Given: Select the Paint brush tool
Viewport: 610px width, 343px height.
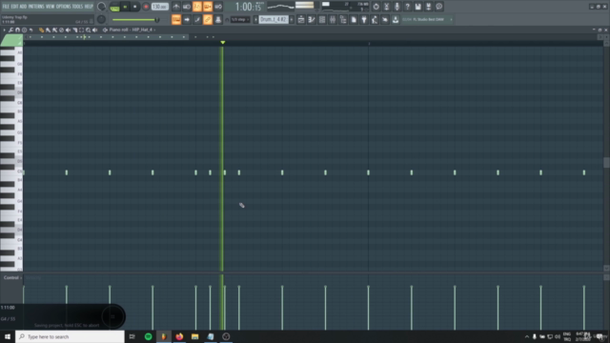Looking at the screenshot, I should [x=48, y=30].
